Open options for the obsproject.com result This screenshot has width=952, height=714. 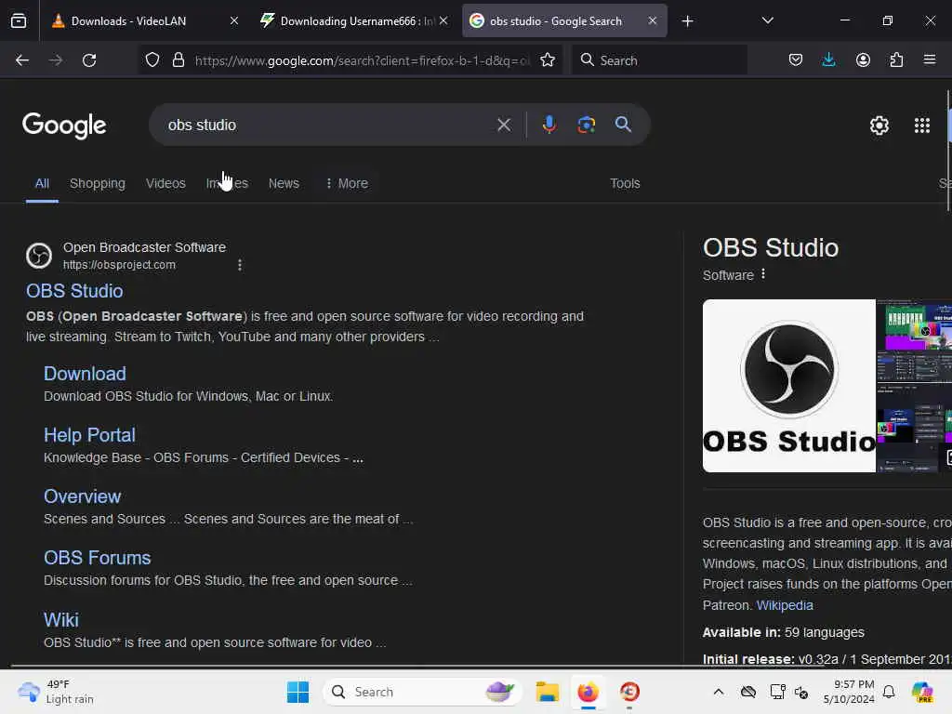[x=240, y=265]
